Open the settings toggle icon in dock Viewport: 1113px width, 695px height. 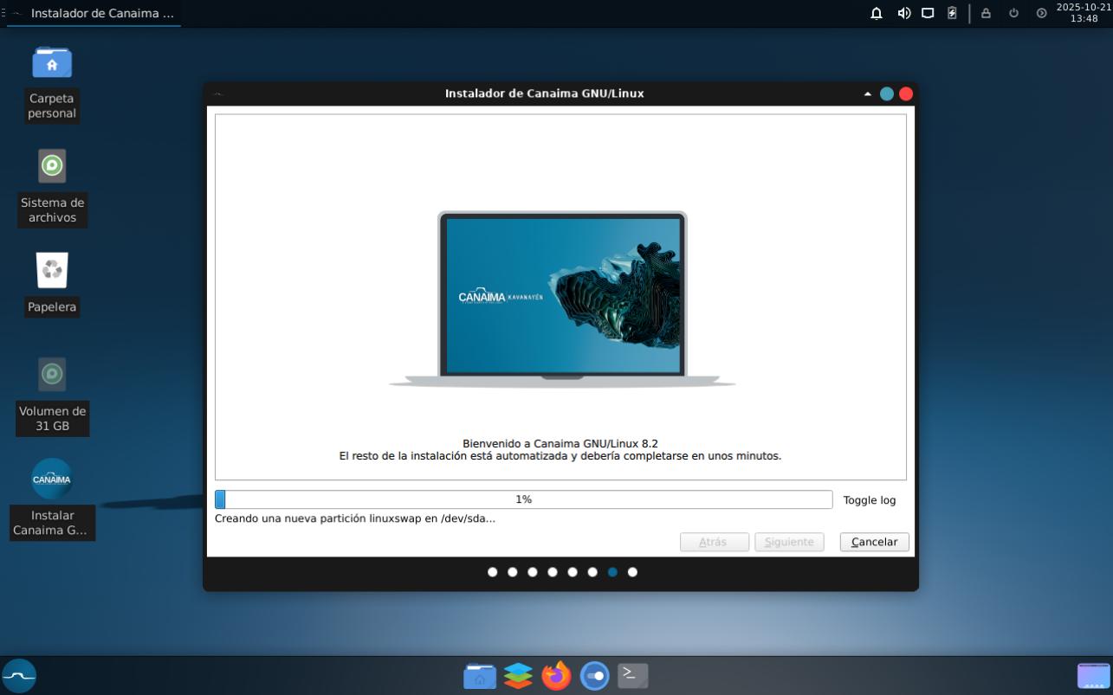[594, 675]
